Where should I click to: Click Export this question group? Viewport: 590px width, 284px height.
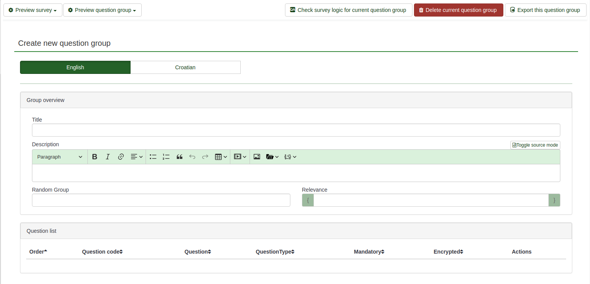click(545, 10)
